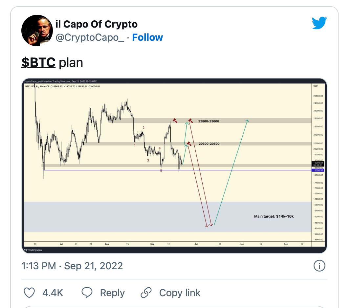Viewport: 352px width, 308px height.
Task: Open il Capo Of Crypto profile picture
Action: pyautogui.click(x=37, y=31)
